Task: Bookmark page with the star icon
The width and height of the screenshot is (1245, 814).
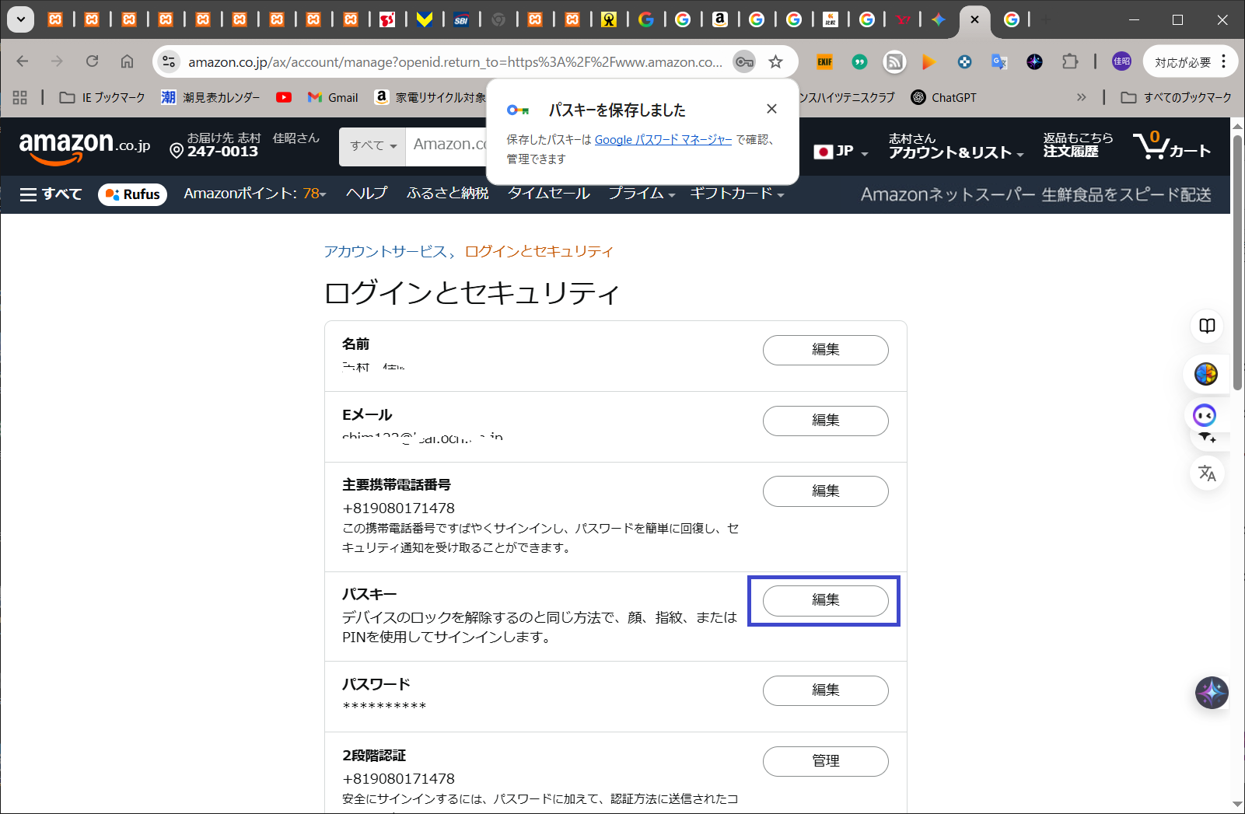Action: (x=775, y=62)
